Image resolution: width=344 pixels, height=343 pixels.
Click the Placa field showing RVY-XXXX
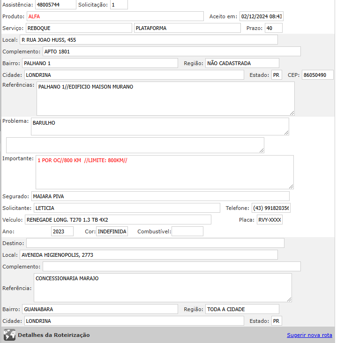click(x=269, y=220)
